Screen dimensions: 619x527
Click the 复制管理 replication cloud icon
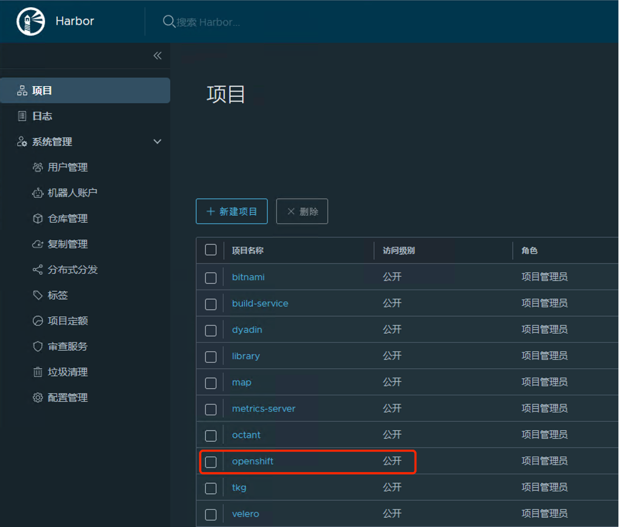coord(37,244)
